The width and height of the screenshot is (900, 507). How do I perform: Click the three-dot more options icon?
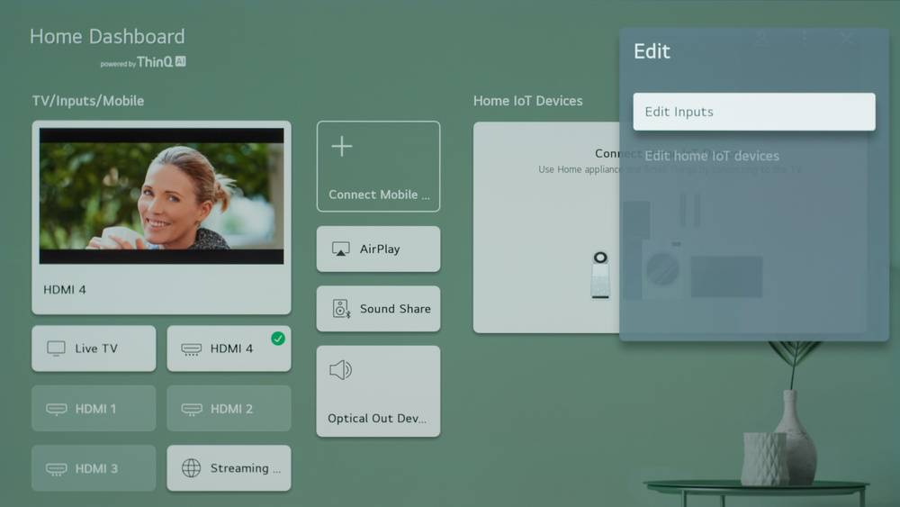[804, 38]
